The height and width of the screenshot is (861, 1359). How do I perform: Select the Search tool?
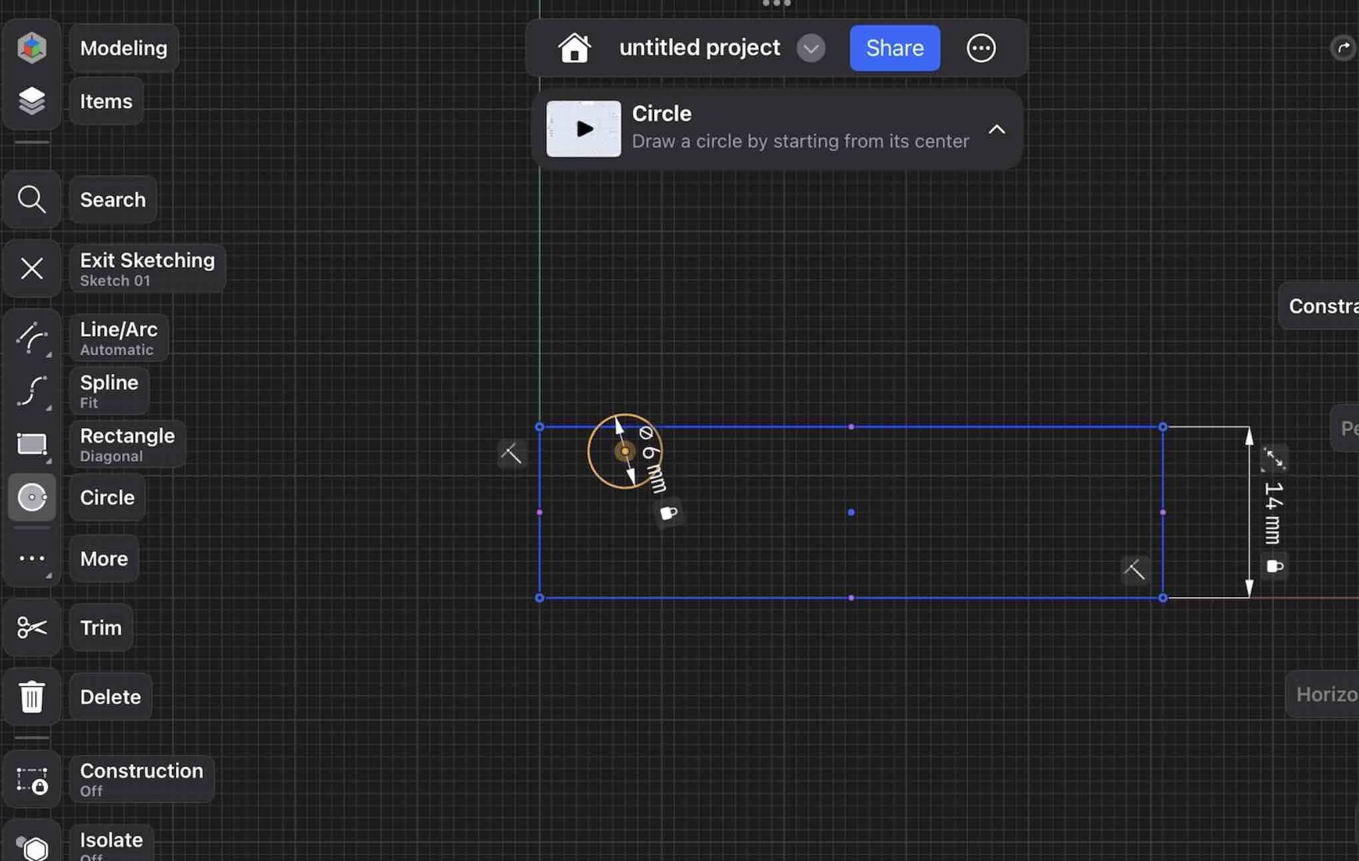31,199
